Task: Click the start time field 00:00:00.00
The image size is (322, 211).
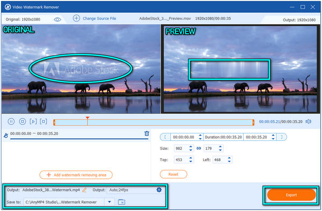Action: [x=184, y=137]
